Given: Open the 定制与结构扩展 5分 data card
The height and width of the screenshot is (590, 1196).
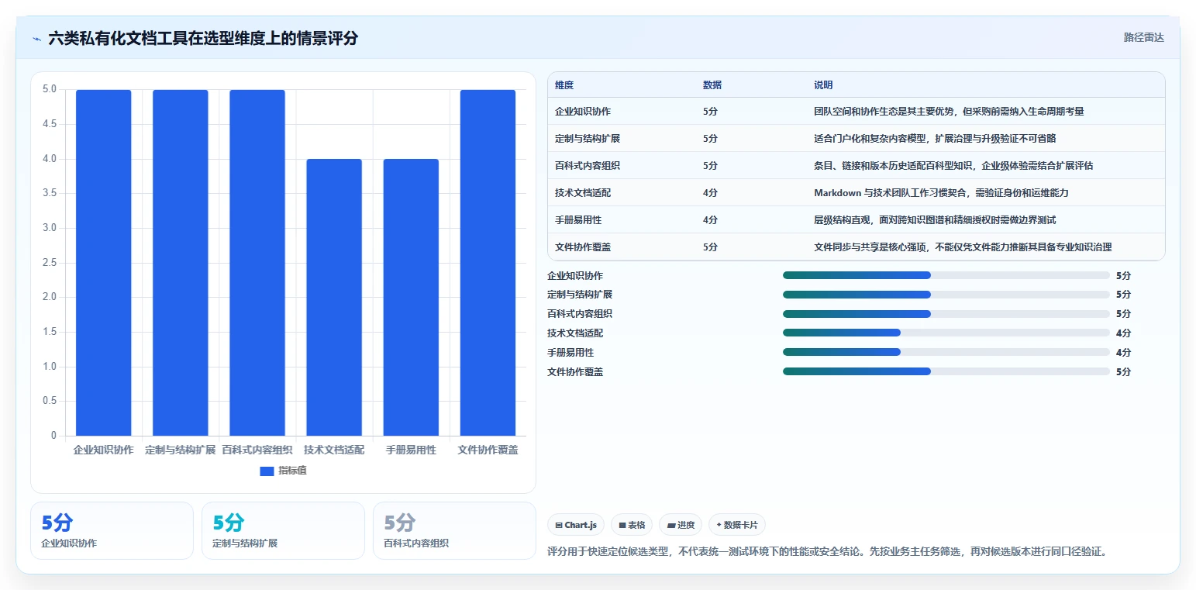Looking at the screenshot, I should click(283, 530).
